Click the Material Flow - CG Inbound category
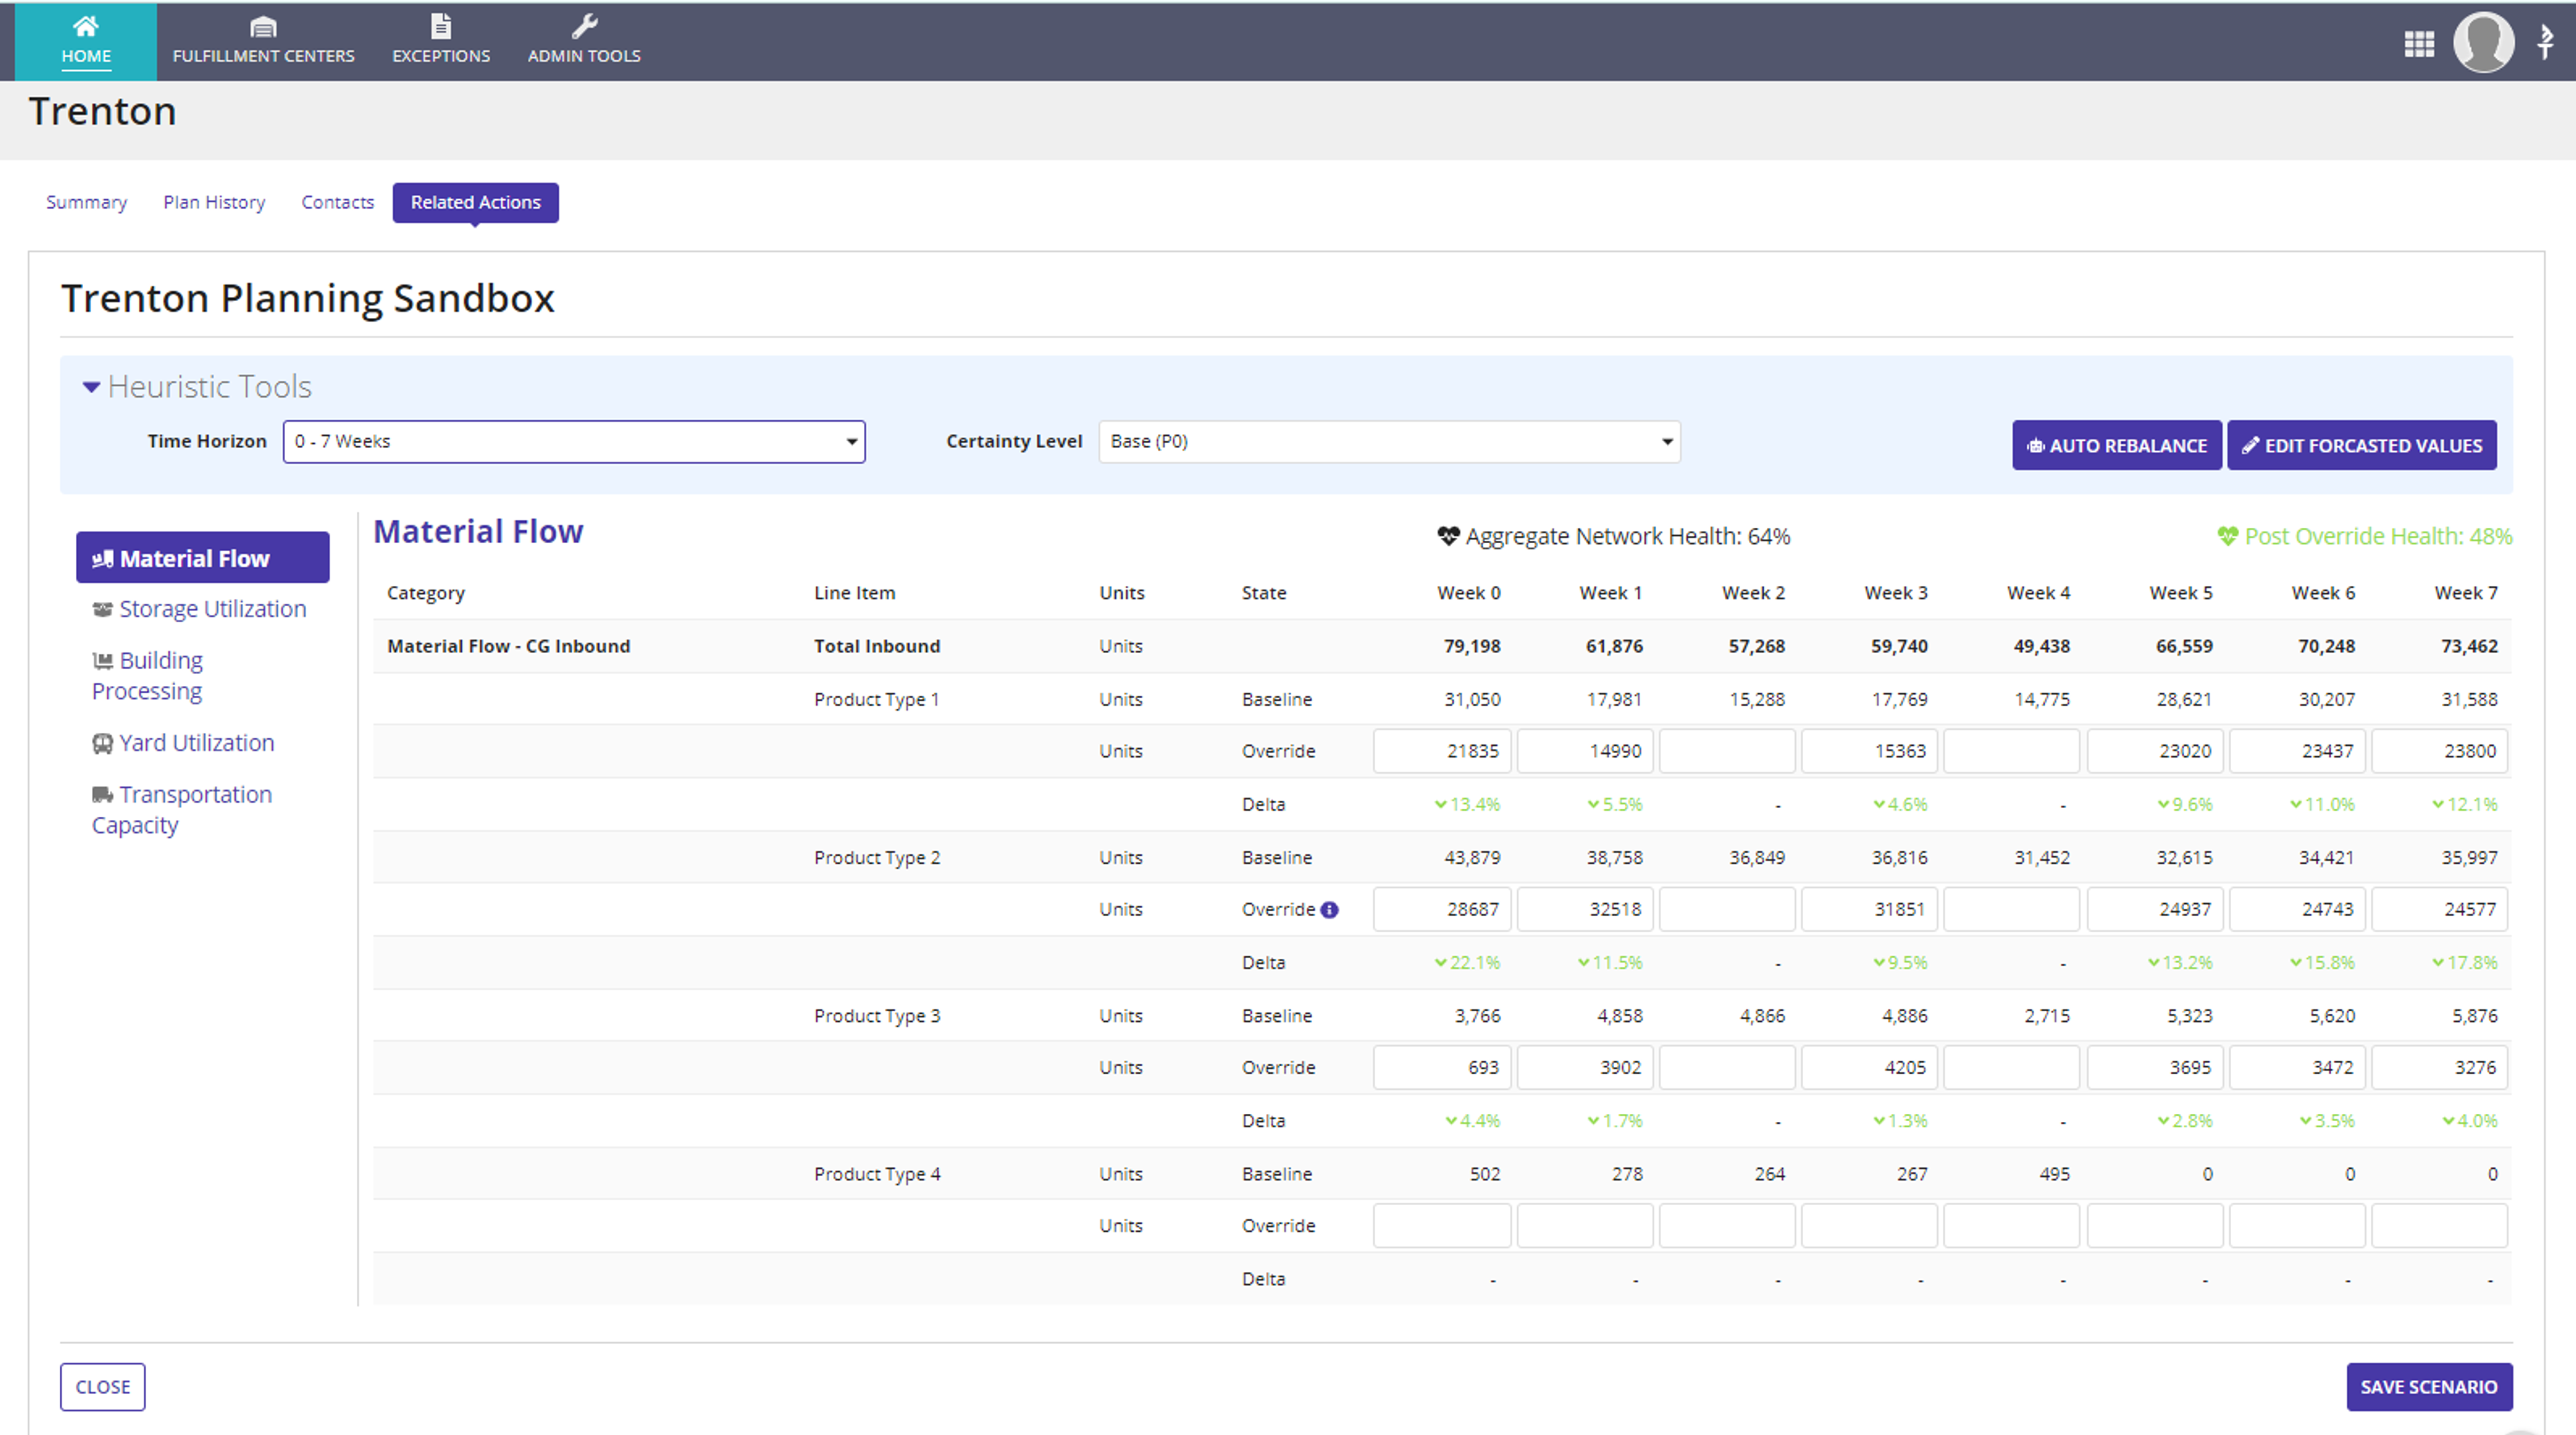The width and height of the screenshot is (2576, 1435). point(508,646)
